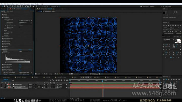182x102 pixels.
Task: Click the white fill color swatch
Action: (x=178, y=40)
